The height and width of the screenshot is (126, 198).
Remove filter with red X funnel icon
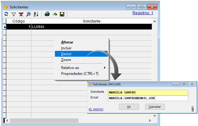21,14
